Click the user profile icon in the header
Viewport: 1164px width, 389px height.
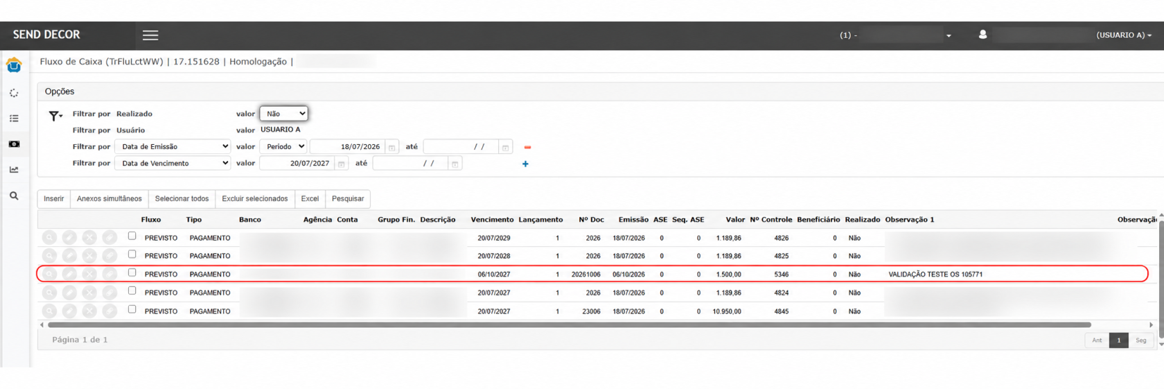point(982,35)
